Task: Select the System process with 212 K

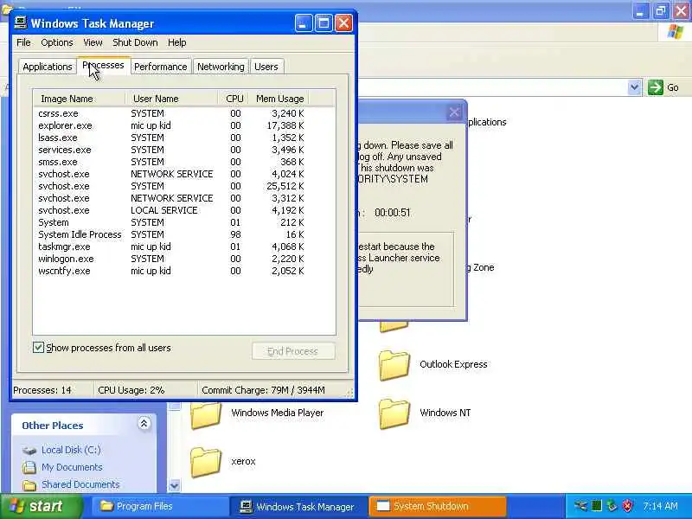Action: pos(171,222)
